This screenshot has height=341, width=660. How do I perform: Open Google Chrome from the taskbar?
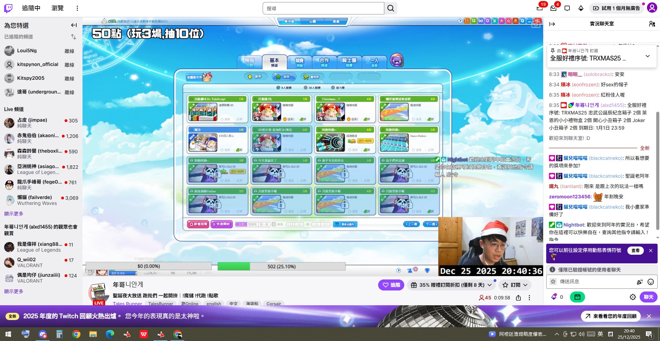pos(76,334)
